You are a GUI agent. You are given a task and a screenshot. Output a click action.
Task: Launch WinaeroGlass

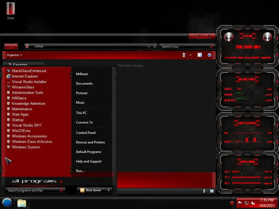tap(23, 87)
